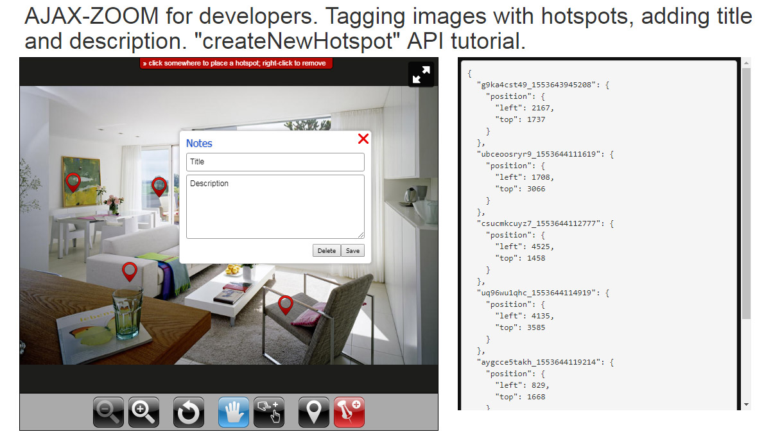Click the value "top": 3585
The height and width of the screenshot is (434, 773).
click(520, 327)
